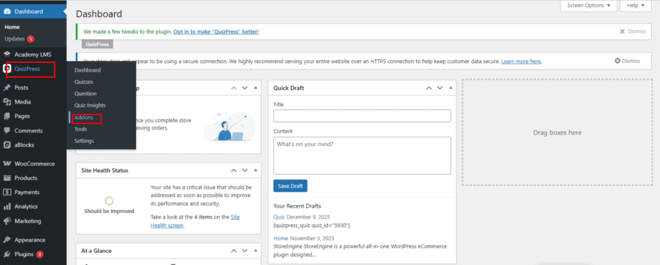Open the Home recent draft link
The width and height of the screenshot is (660, 265).
(x=280, y=238)
